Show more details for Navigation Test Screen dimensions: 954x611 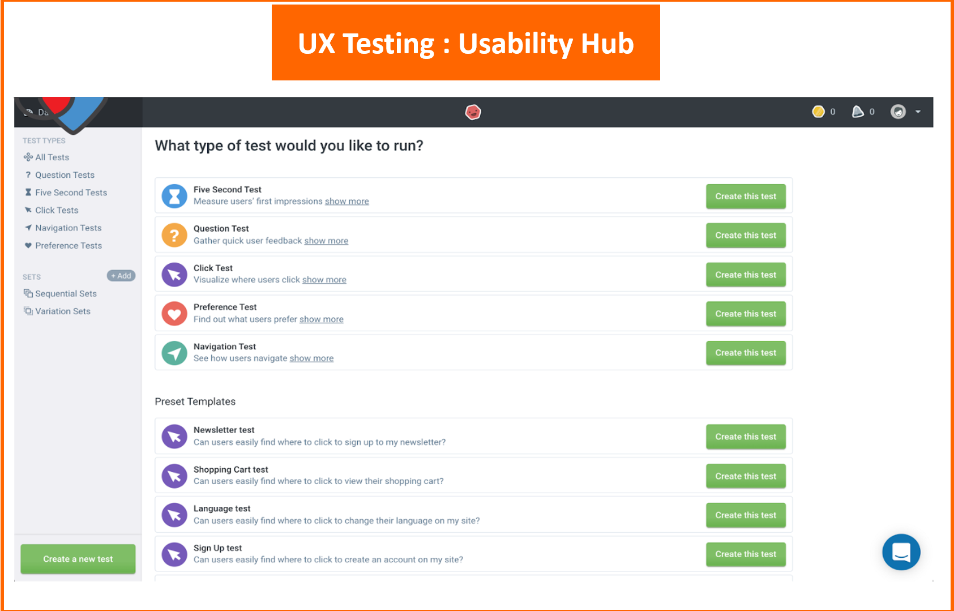pos(311,358)
